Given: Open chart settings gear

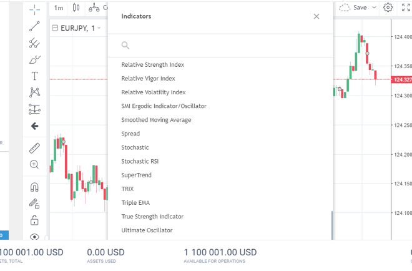Looking at the screenshot, I should (x=388, y=7).
